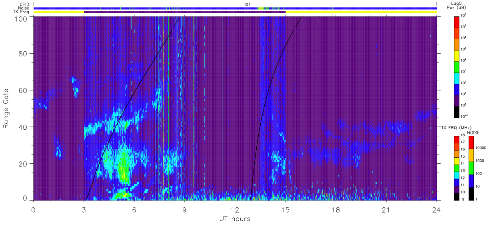Click the 21 tick label on the UT hours axis

click(386, 209)
